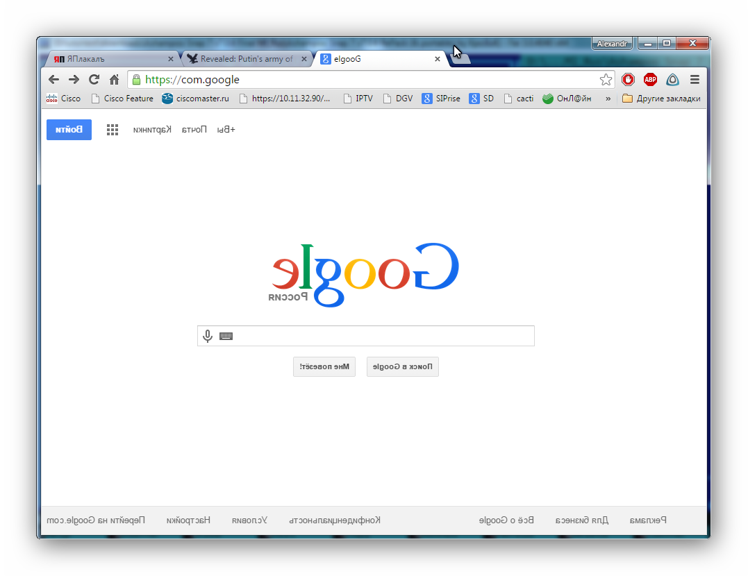Open the Adblock Plus ABP extension icon

pyautogui.click(x=650, y=80)
